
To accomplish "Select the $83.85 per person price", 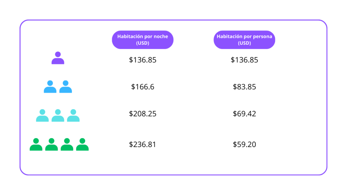I will click(244, 87).
